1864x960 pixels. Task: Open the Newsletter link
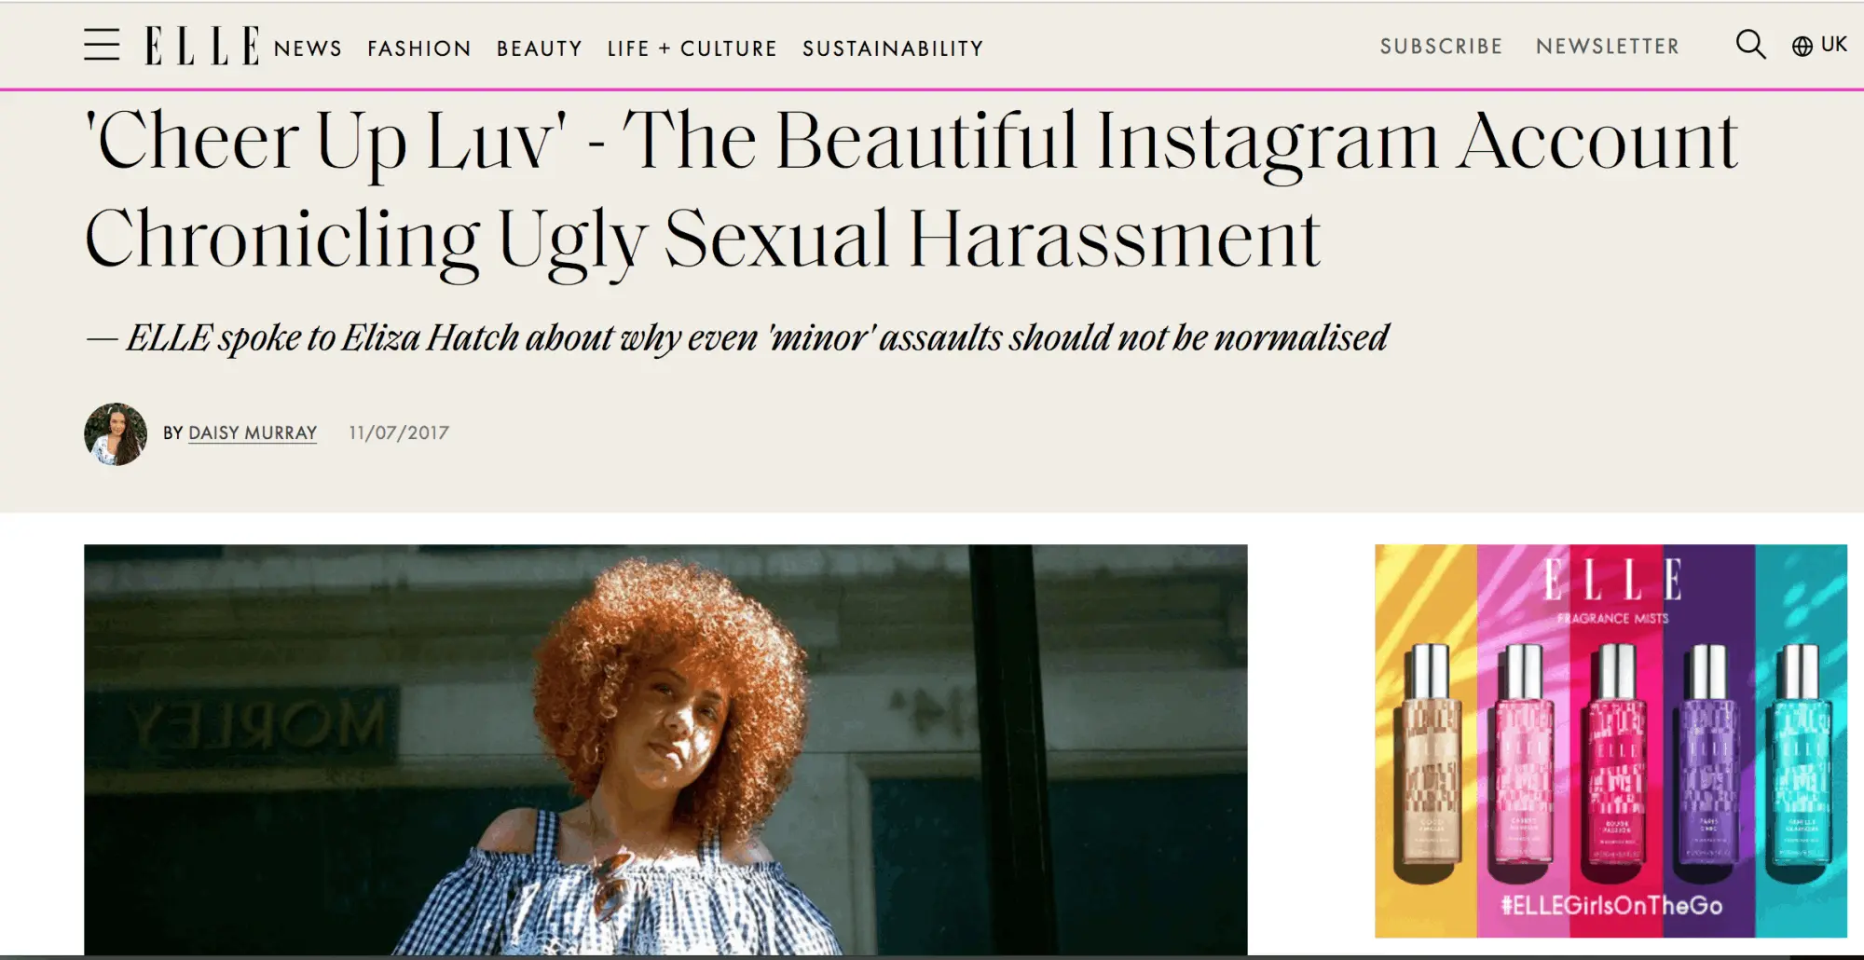(1608, 47)
